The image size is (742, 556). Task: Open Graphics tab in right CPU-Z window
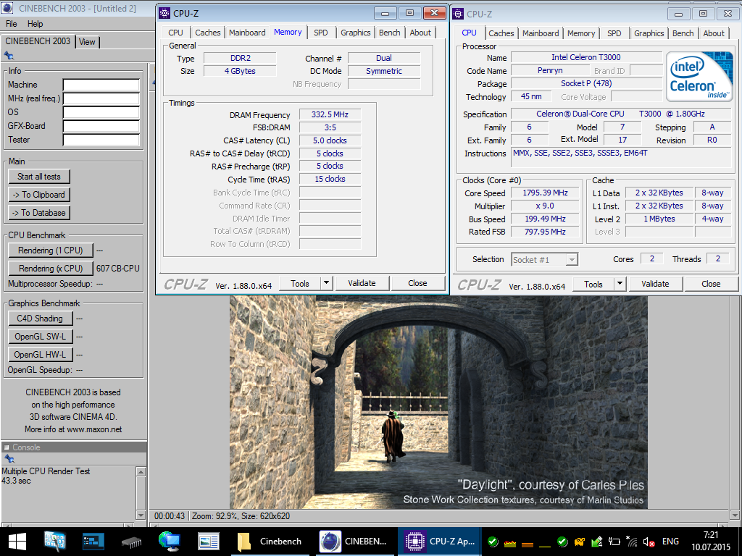(x=649, y=33)
